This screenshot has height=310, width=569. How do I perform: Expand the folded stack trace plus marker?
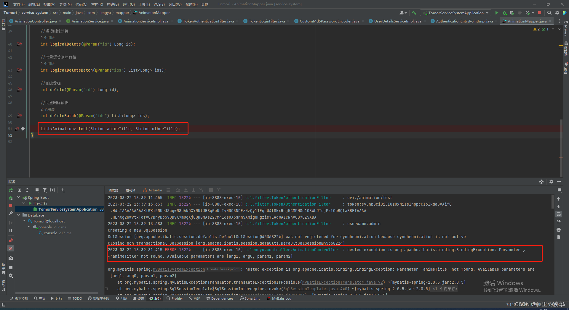[106, 289]
